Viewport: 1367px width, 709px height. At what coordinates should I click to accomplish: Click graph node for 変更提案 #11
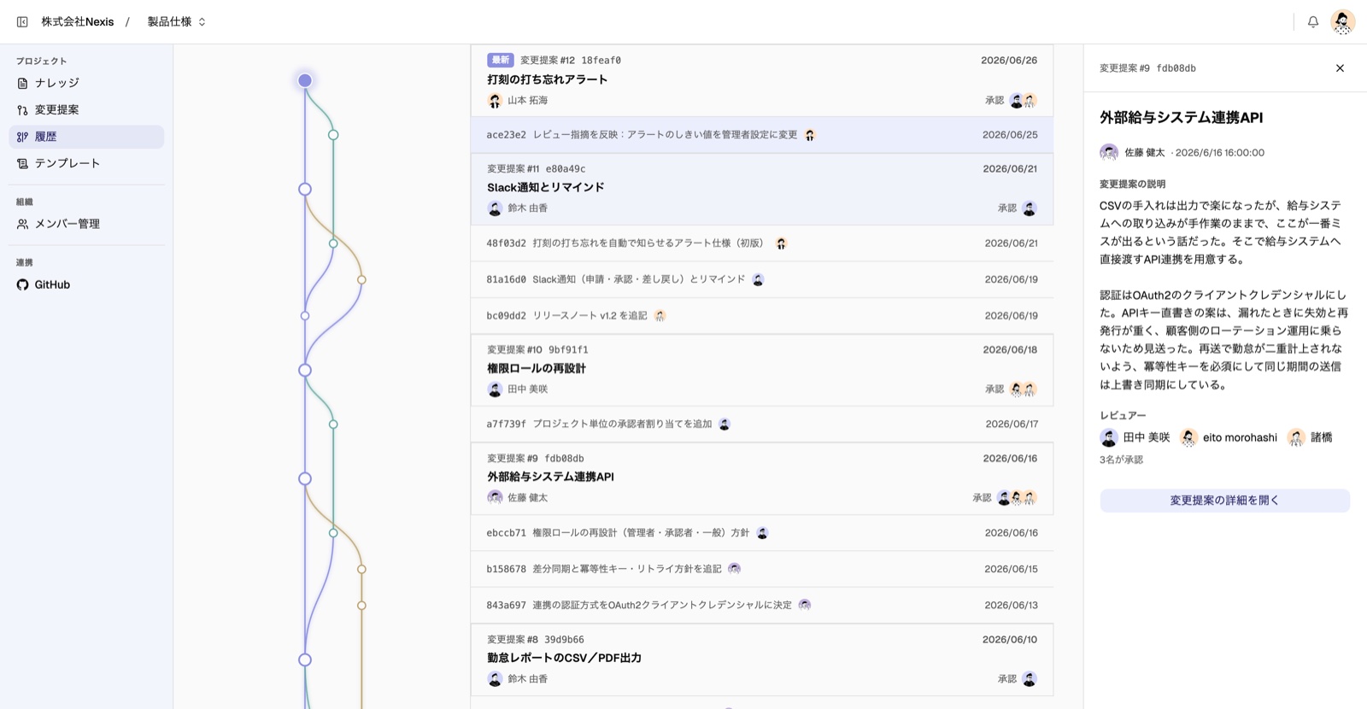click(305, 189)
